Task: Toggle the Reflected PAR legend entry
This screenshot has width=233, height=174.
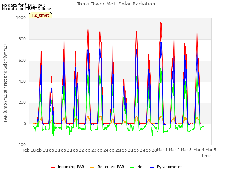Action: (107, 167)
